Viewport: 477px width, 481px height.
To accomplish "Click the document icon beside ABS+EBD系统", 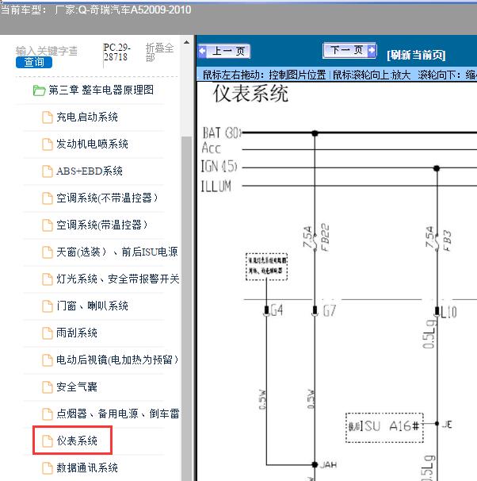I will 48,171.
